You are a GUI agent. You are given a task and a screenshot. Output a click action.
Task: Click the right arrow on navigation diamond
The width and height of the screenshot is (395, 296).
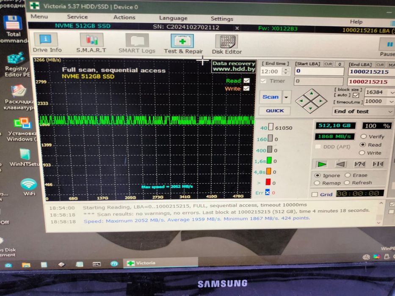[320, 101]
